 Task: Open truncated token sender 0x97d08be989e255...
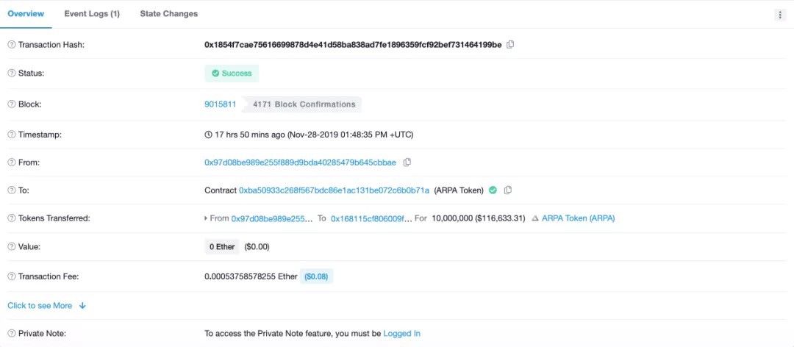272,218
